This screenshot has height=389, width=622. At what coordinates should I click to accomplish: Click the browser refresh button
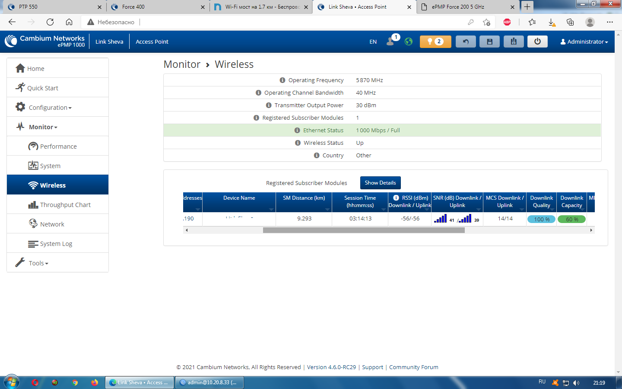coord(50,22)
